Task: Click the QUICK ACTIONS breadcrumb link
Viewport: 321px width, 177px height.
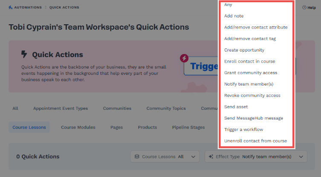Action: (x=64, y=7)
